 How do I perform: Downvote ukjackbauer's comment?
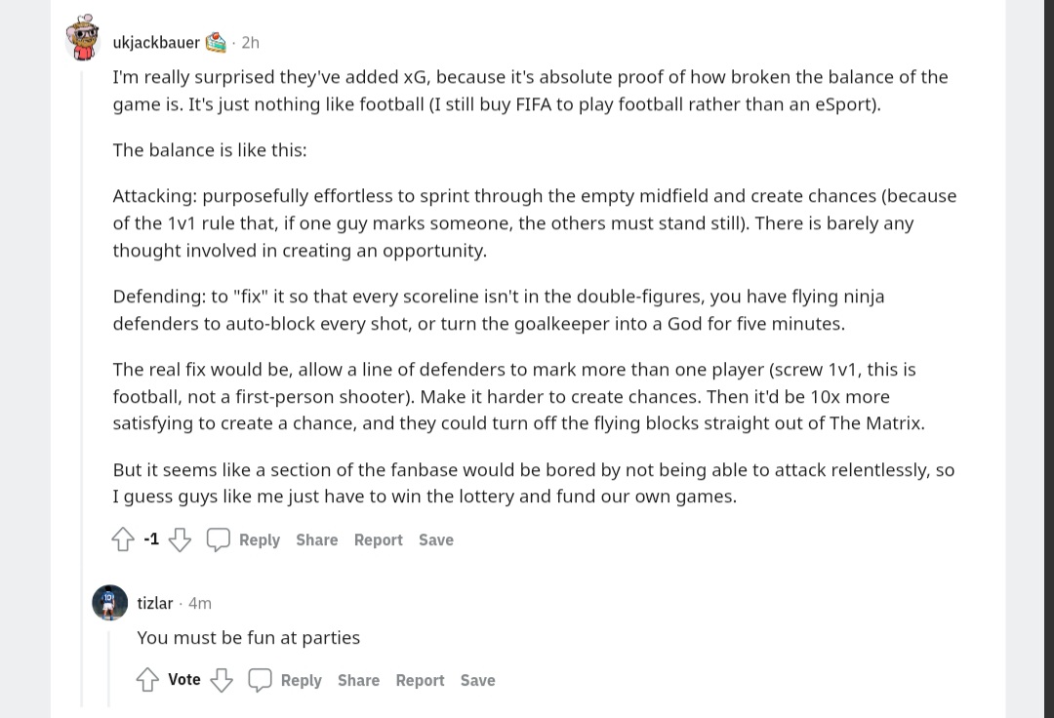point(181,539)
